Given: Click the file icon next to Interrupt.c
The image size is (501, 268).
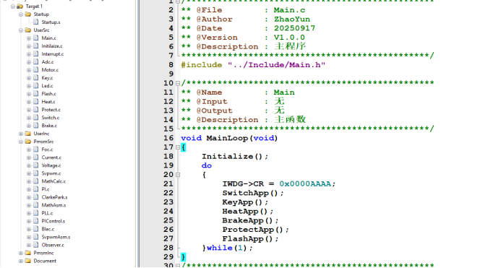Looking at the screenshot, I should point(36,54).
